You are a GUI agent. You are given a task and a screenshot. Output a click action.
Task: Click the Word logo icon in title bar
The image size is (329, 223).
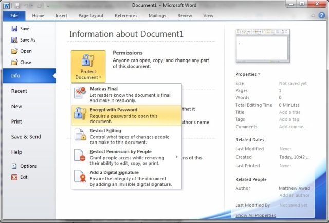7,5
